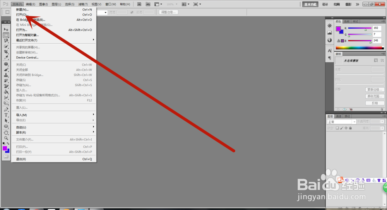Open the arrange documents dropdown
The height and width of the screenshot is (210, 387).
tap(185, 4)
